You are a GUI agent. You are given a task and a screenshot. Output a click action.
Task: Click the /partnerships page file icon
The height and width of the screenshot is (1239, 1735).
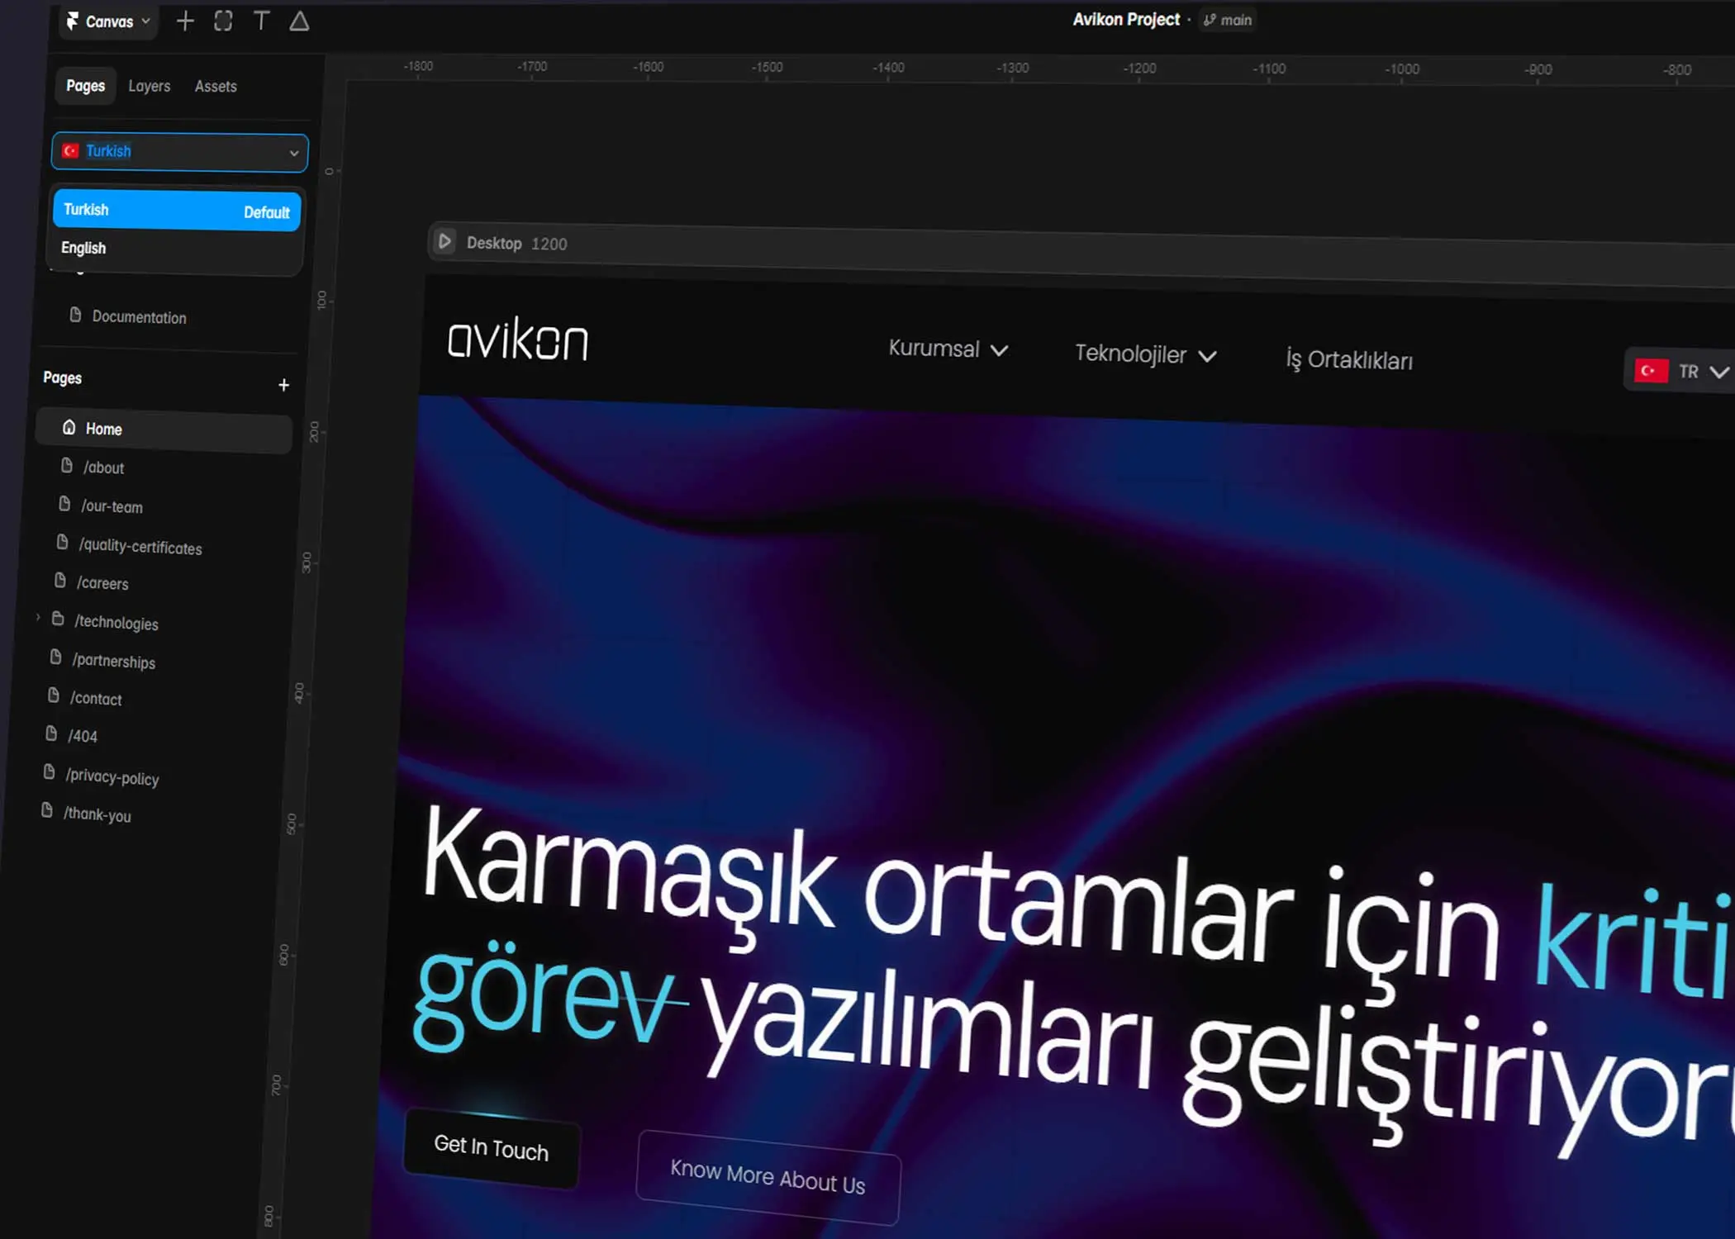coord(55,657)
